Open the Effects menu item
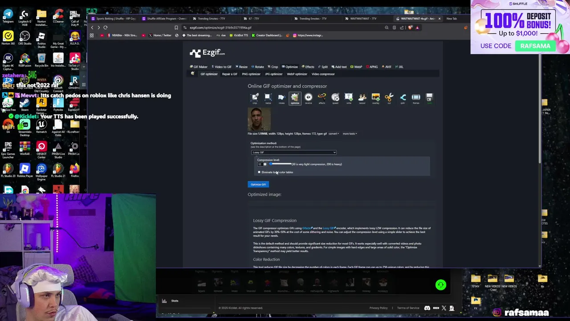The width and height of the screenshot is (570, 321). [308, 67]
